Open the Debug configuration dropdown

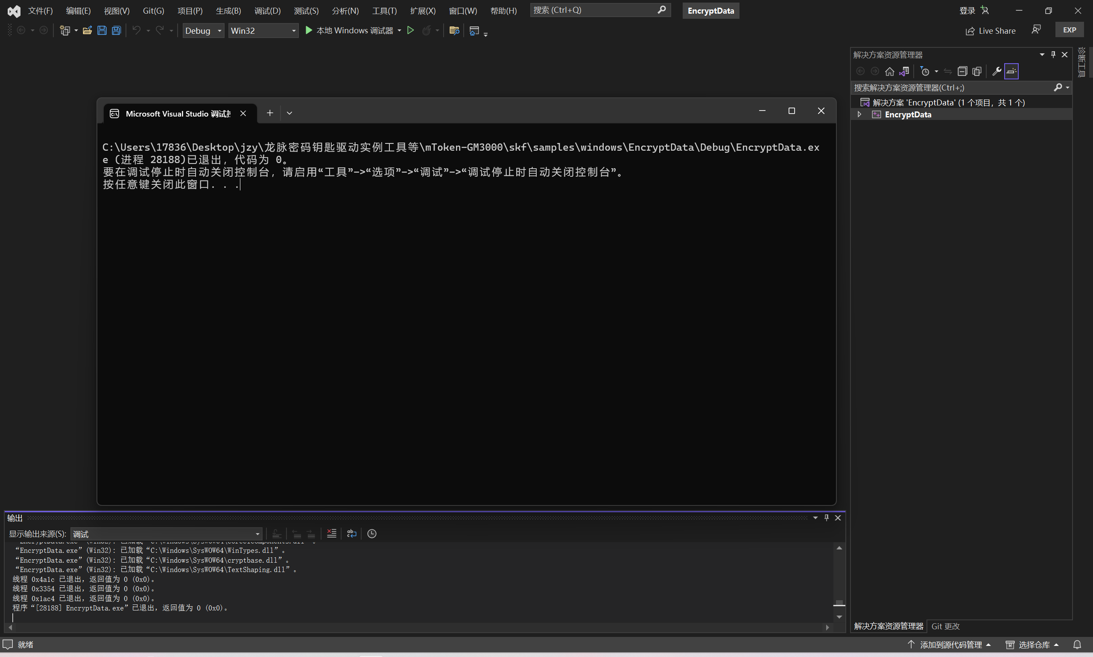click(203, 31)
